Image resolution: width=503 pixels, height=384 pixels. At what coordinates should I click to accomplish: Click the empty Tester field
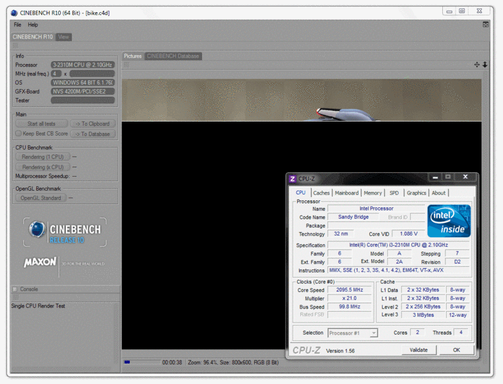[82, 100]
